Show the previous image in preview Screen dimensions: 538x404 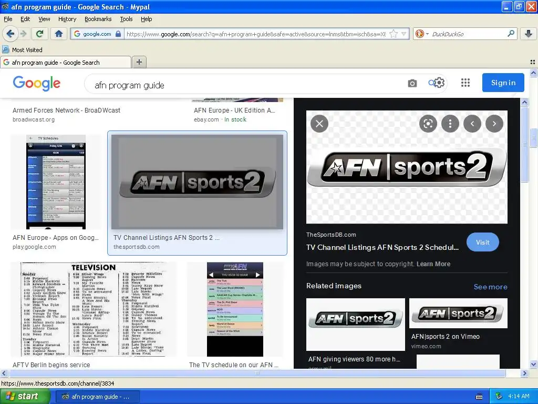(x=472, y=124)
